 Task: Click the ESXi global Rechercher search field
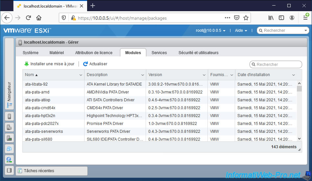[x=283, y=30]
